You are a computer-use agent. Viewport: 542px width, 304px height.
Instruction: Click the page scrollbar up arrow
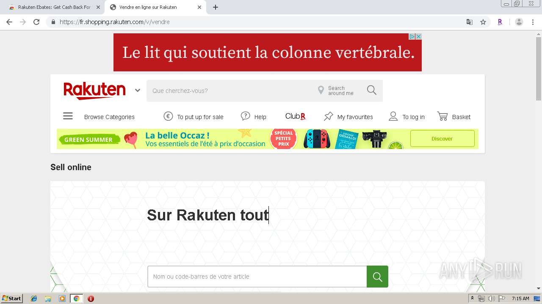pos(539,35)
